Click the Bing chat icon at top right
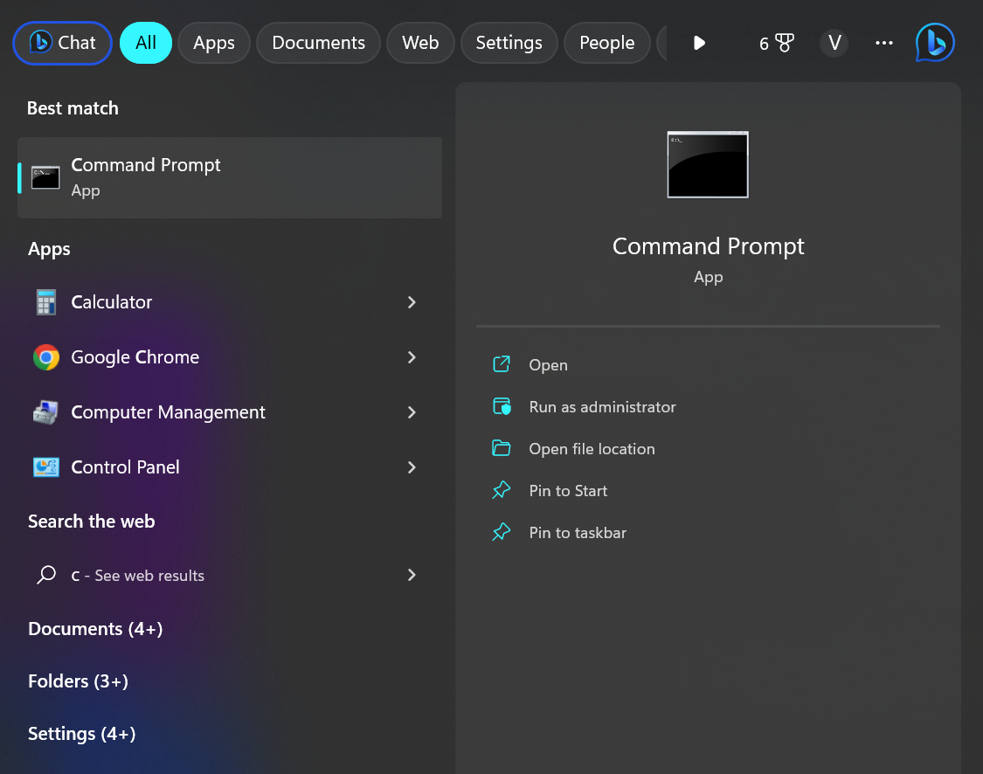 tap(934, 43)
